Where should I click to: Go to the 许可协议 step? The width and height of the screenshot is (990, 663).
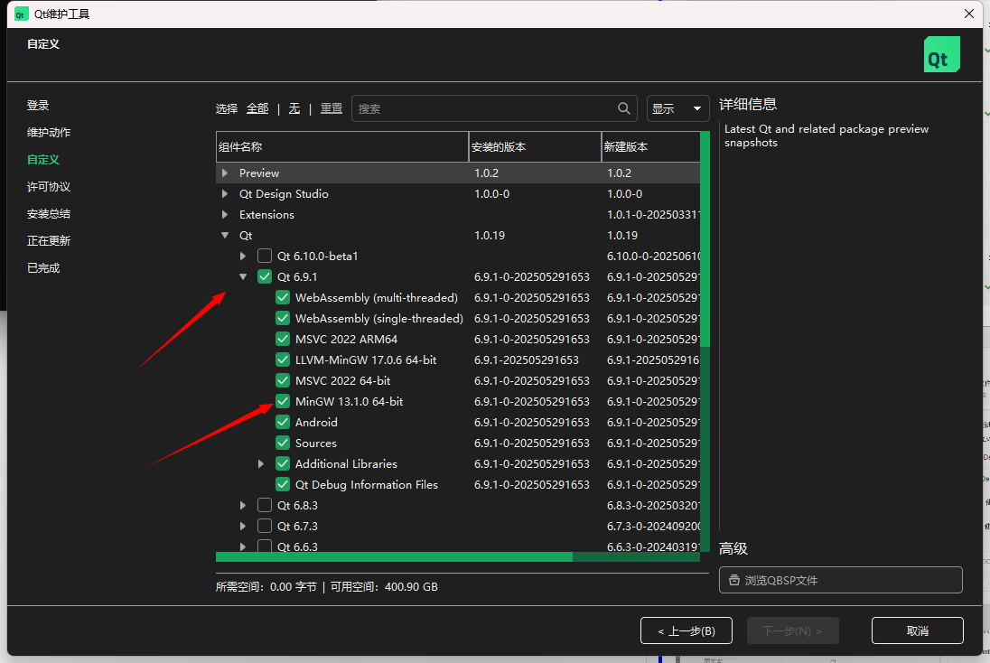(x=49, y=187)
